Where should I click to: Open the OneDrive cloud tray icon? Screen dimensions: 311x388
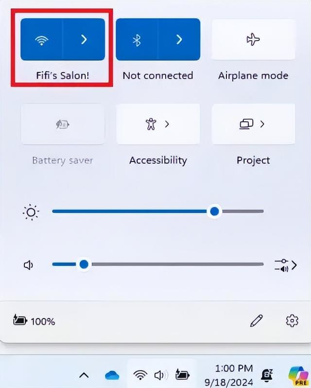coord(112,375)
